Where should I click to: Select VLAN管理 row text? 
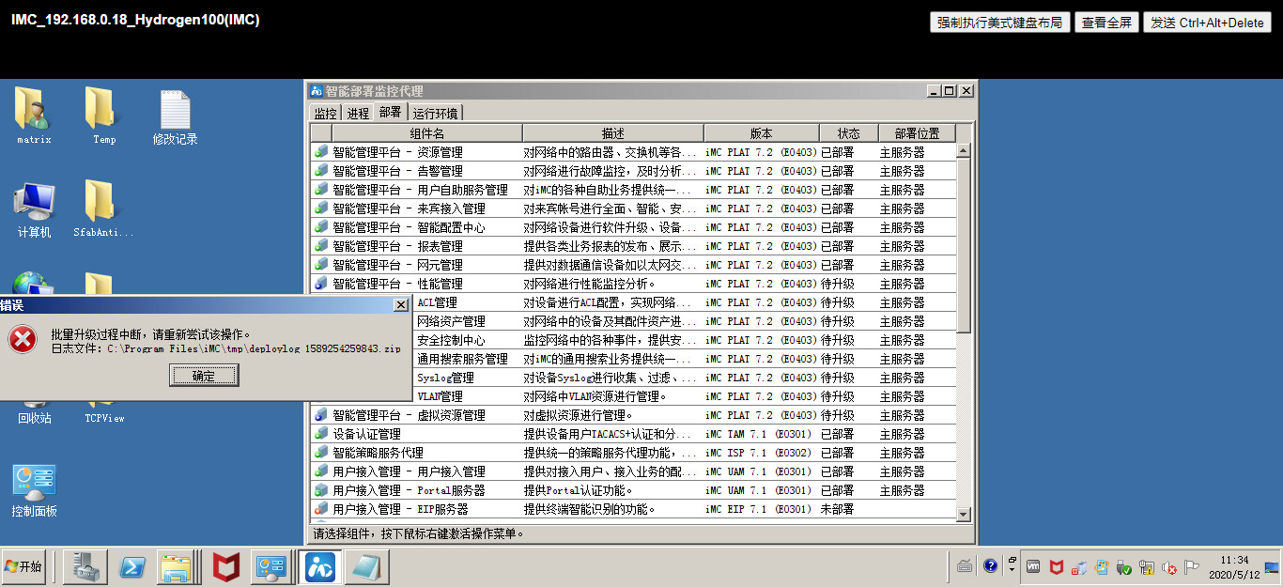pos(440,396)
